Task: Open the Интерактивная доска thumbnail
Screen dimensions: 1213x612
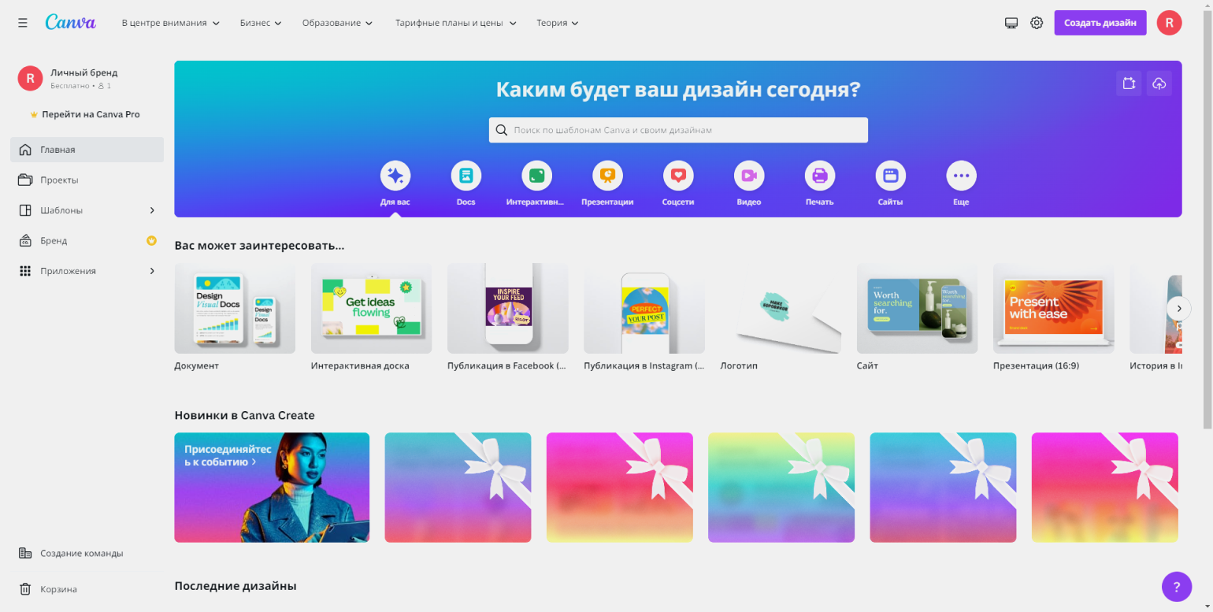Action: 371,308
